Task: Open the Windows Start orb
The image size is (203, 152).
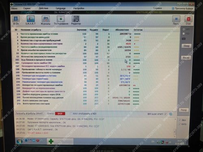Action: point(19,141)
